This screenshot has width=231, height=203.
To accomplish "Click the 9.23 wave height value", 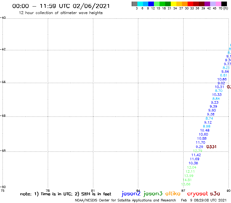I will [215, 103].
